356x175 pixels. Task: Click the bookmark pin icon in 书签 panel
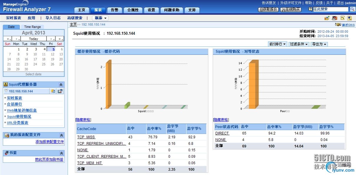[x=6, y=153]
